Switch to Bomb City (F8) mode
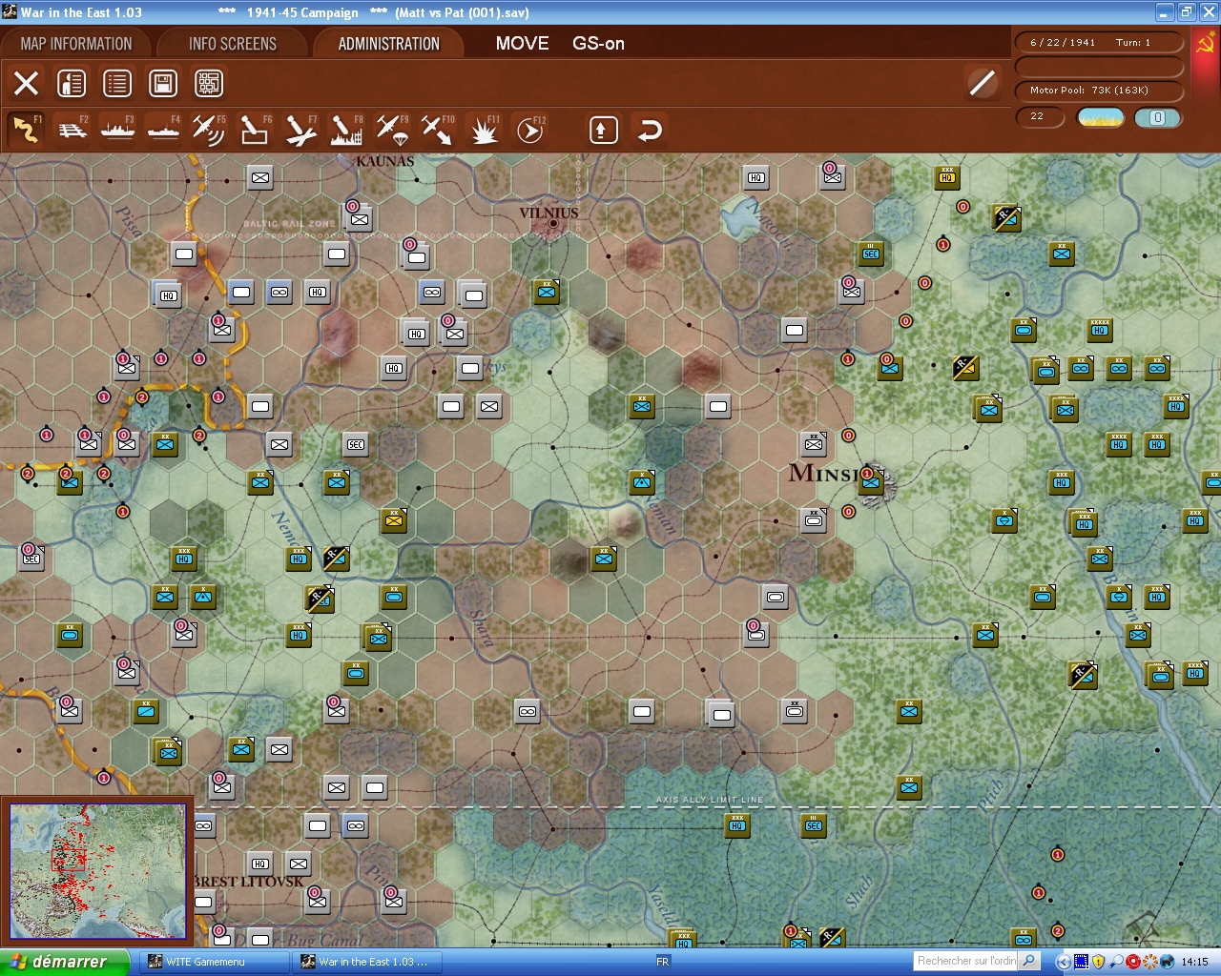 [346, 130]
